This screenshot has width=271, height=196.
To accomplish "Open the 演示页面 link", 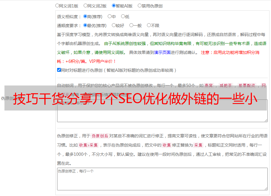I will [x=162, y=52].
